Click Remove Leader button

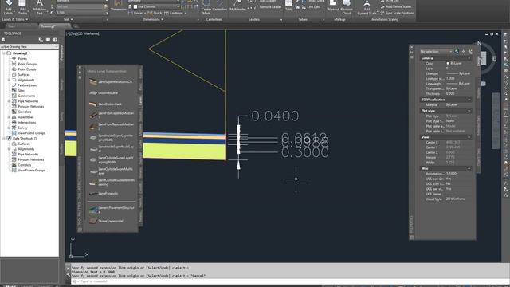(268, 7)
